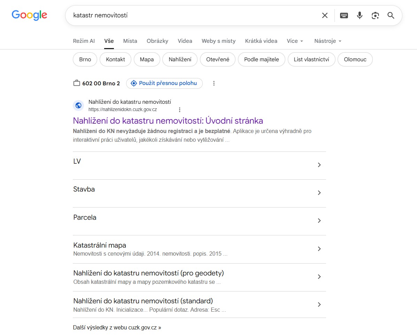Open the Katastrální mapa sitelink
The image size is (417, 335).
coord(200,249)
